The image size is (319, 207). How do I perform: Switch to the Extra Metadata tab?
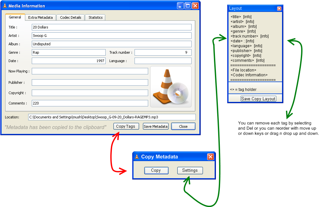coord(40,17)
